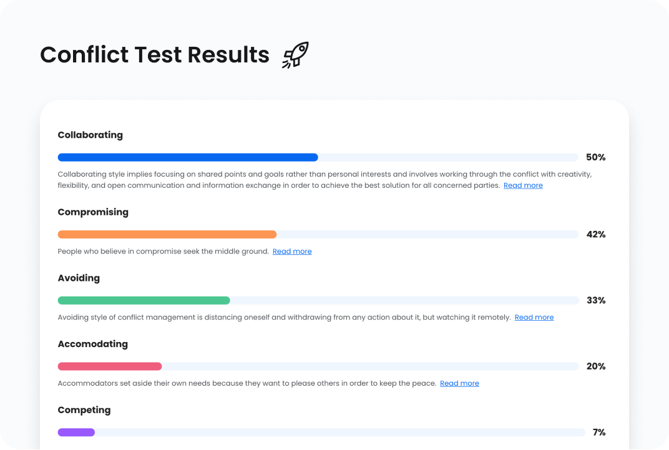Select the orange Compromising progress bar
Image resolution: width=669 pixels, height=450 pixels.
point(167,235)
